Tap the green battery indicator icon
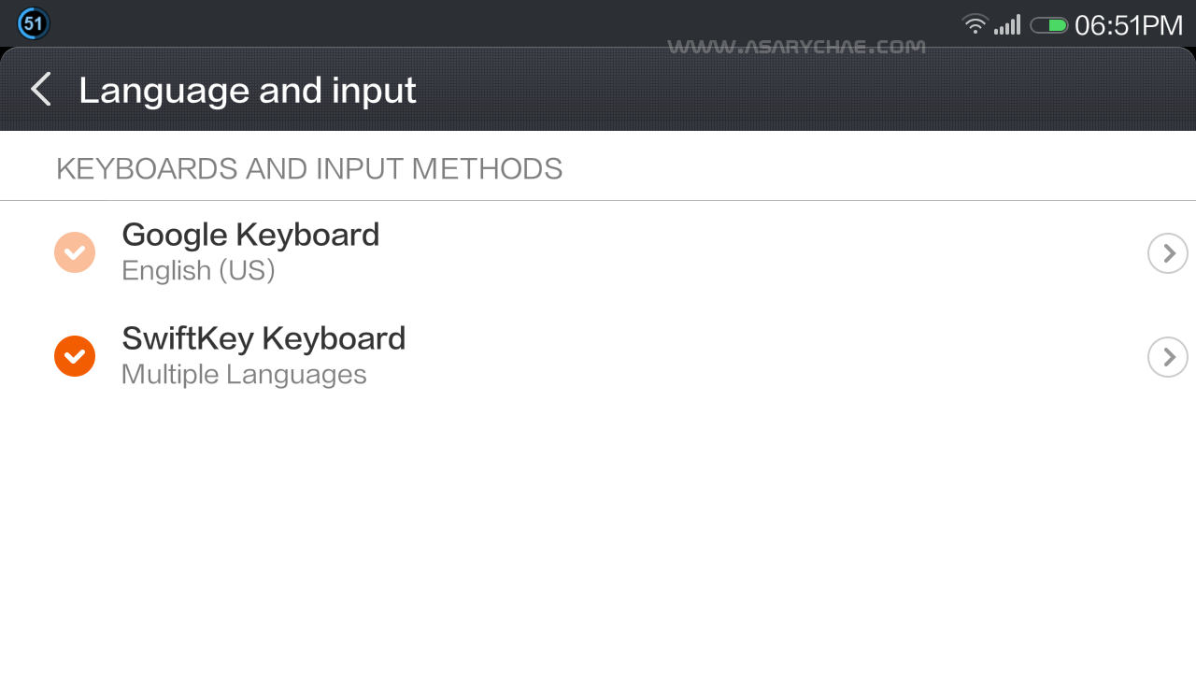 1048,25
